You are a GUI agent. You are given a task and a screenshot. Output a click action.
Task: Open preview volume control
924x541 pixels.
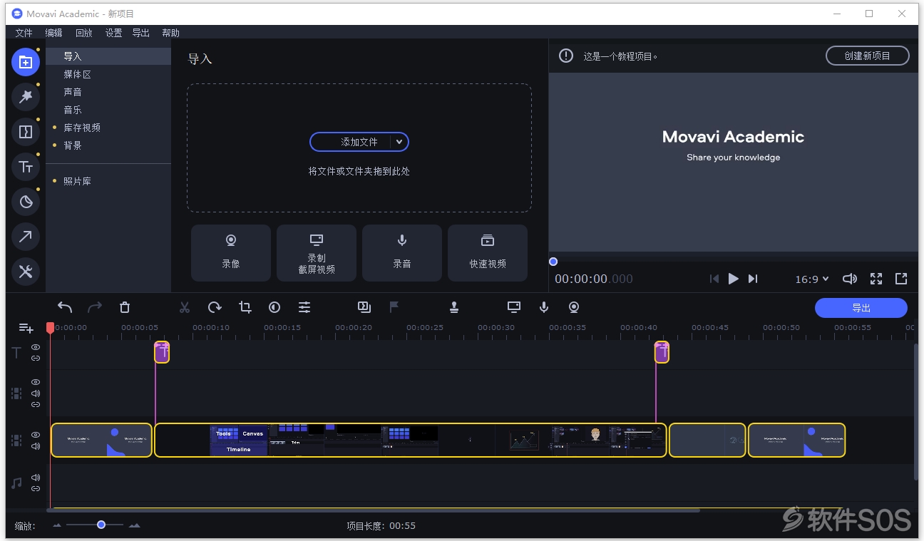pos(850,279)
